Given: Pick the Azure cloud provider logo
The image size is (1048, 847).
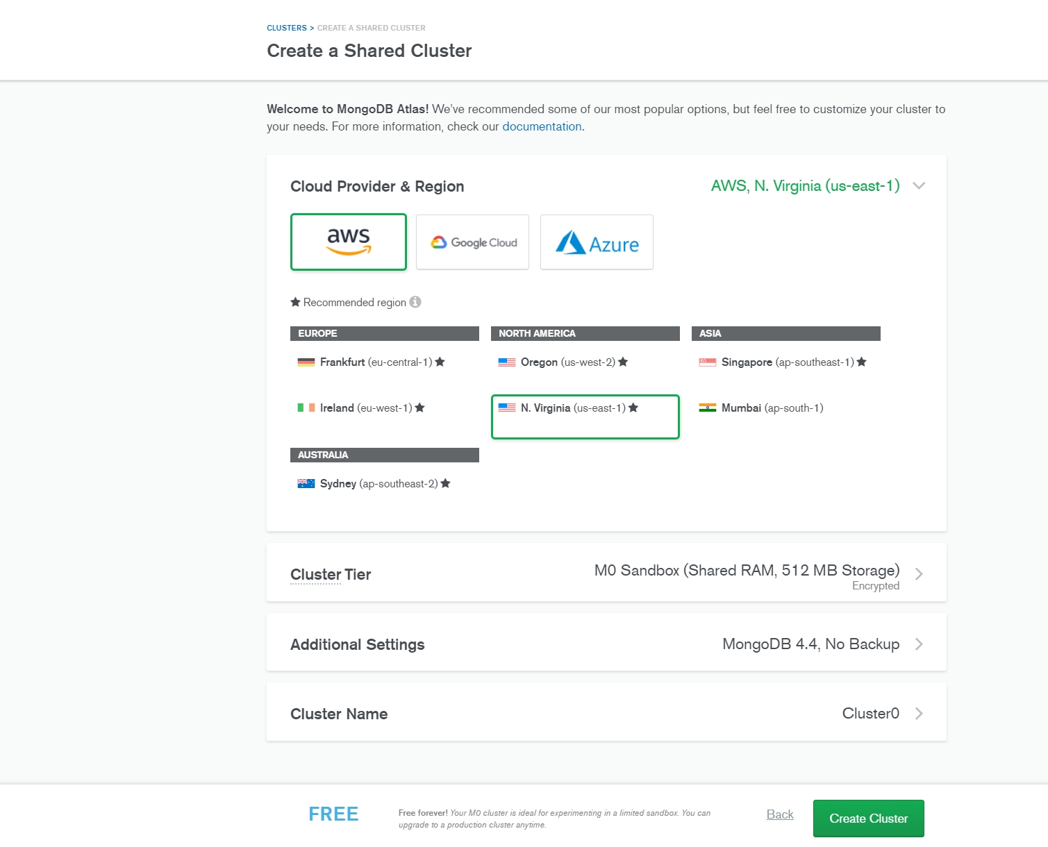Looking at the screenshot, I should [597, 242].
